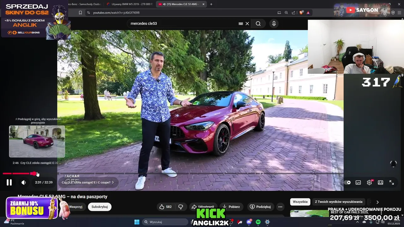Open the weather widget showing 3°C Pochmurnie
The width and height of the screenshot is (404, 227).
tap(15, 222)
